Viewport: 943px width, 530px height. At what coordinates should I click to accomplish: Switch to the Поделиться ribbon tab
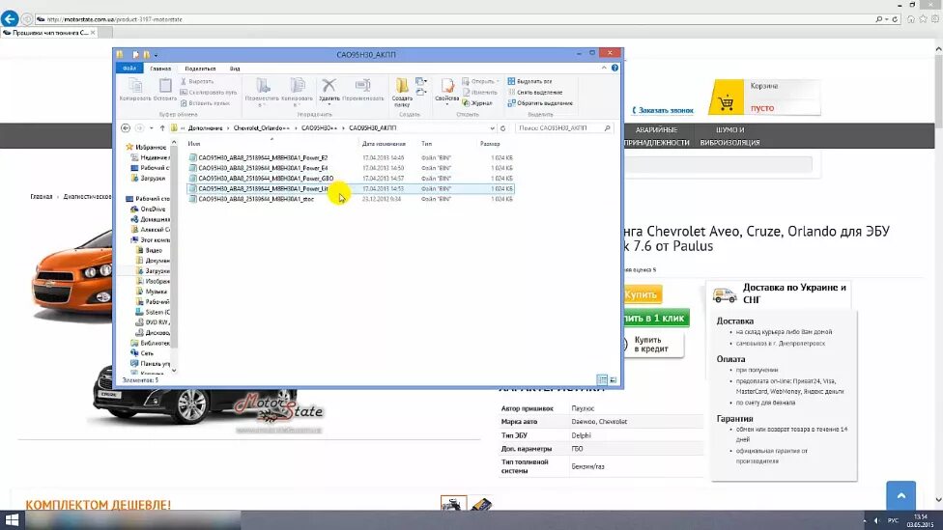point(200,69)
